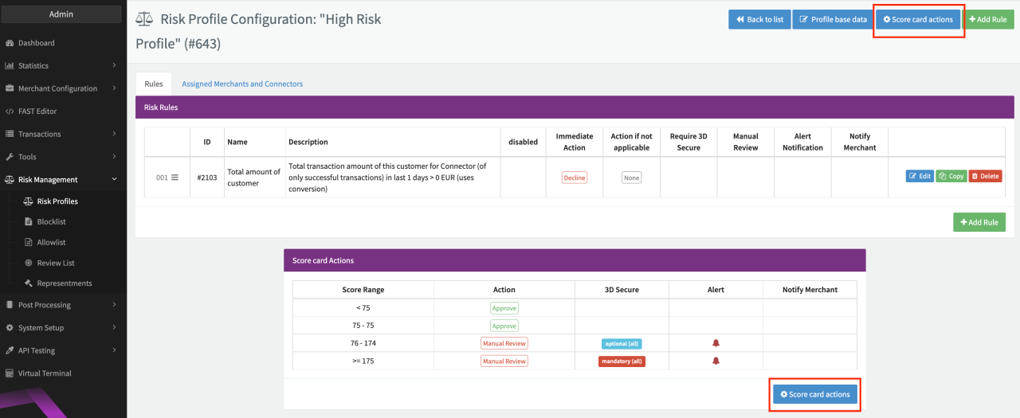This screenshot has width=1020, height=418.
Task: Click the FAST Editor code icon
Action: (10, 111)
